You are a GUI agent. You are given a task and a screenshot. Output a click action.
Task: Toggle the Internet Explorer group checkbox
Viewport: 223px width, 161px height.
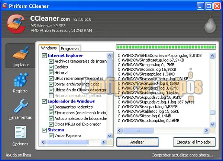coord(44,56)
